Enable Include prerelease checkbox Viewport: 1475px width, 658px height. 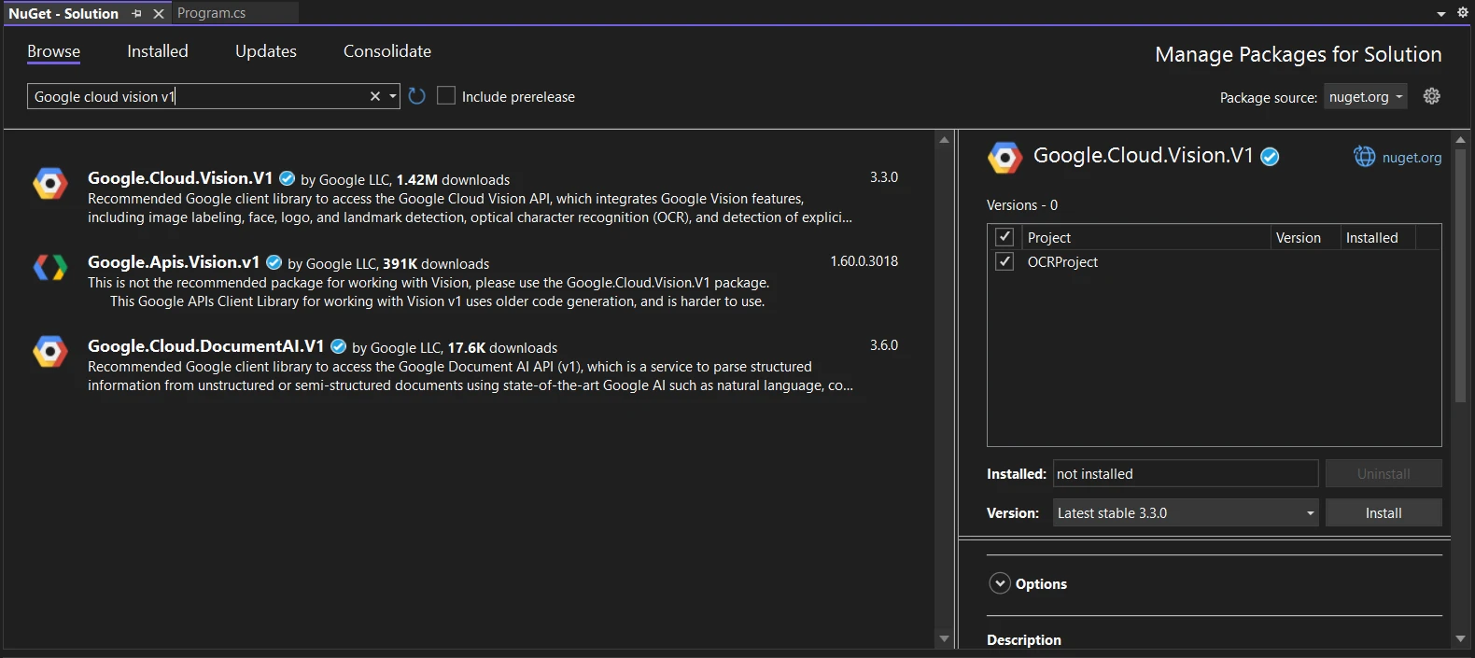446,96
